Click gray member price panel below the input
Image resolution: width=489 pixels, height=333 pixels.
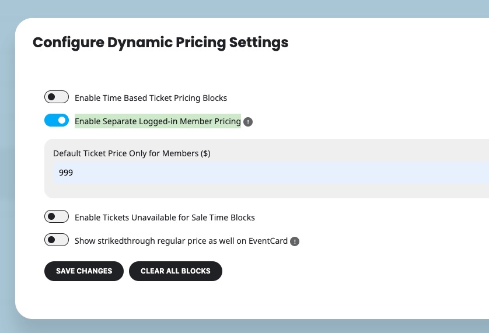coord(267,191)
